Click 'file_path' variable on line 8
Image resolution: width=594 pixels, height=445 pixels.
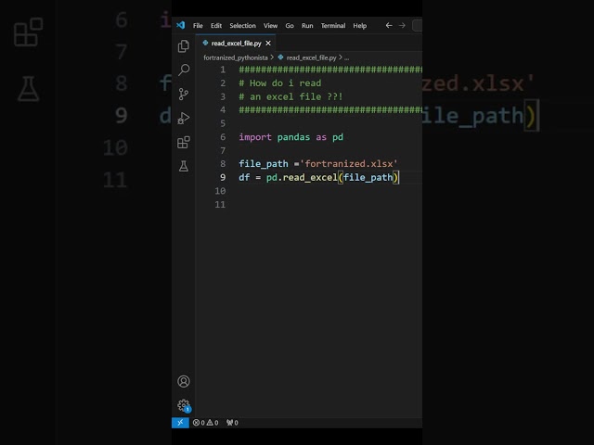[x=264, y=164]
